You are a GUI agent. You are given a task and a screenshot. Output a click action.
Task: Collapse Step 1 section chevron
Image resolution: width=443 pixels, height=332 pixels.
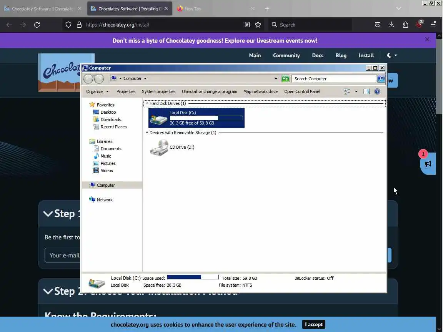48,214
